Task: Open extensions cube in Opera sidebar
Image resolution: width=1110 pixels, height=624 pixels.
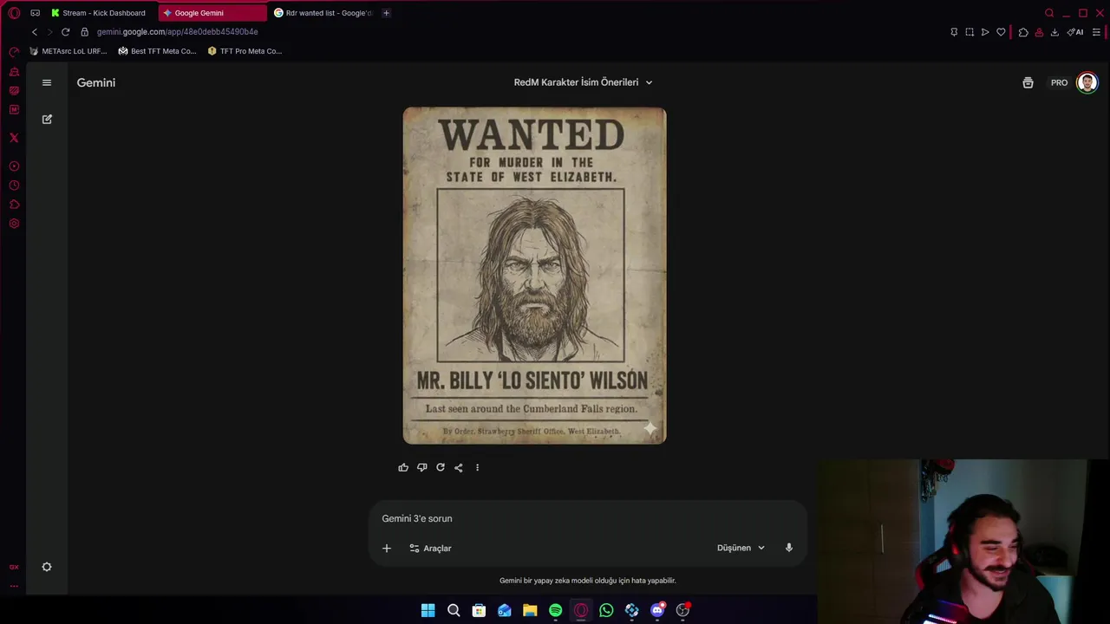Action: tap(14, 205)
